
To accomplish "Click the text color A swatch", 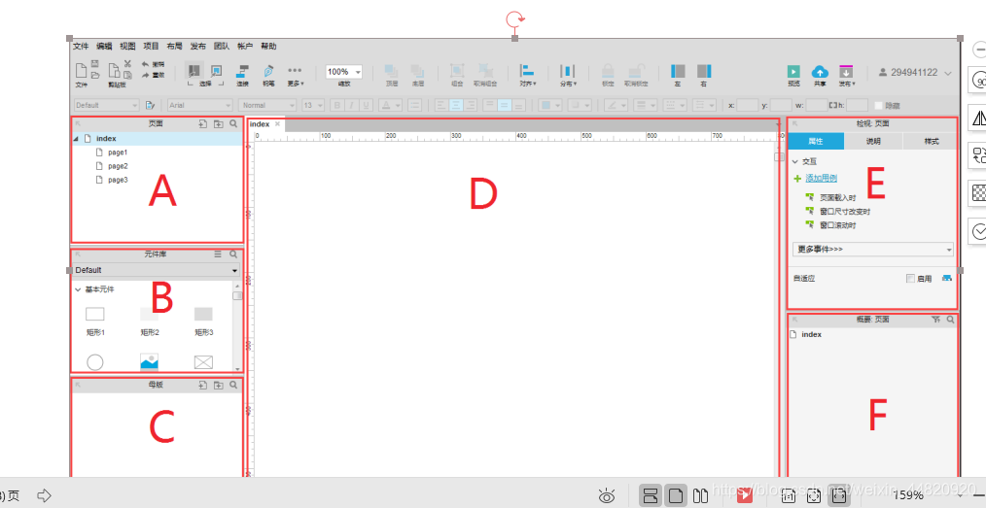I will tap(389, 106).
